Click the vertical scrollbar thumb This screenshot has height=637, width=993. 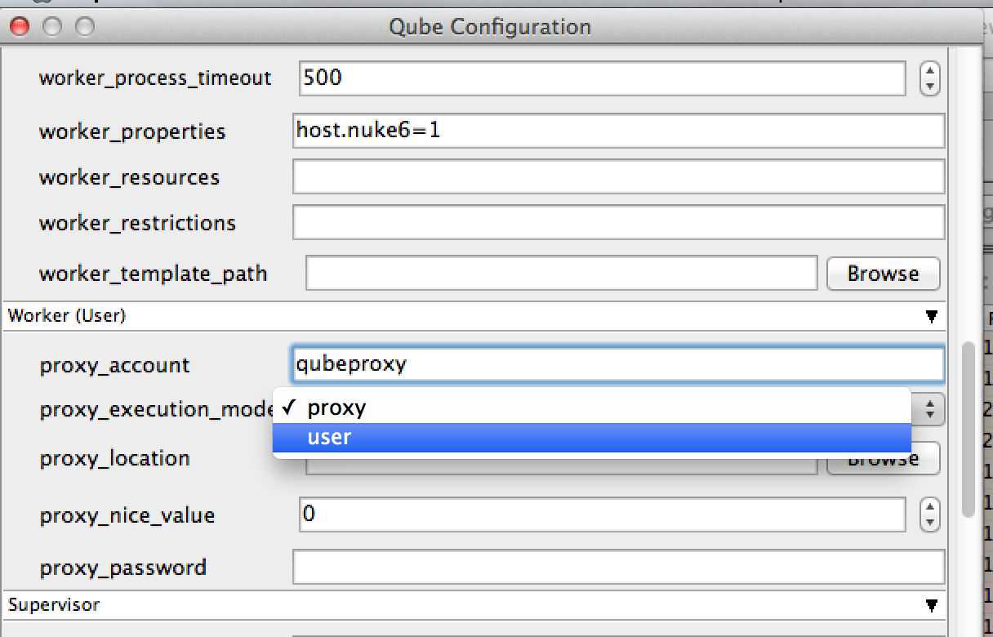969,429
